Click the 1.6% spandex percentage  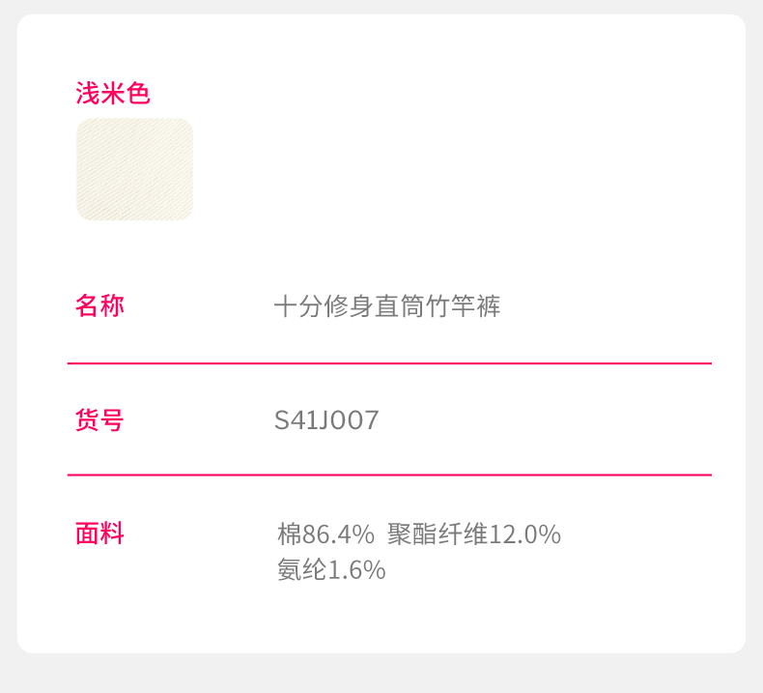point(357,570)
